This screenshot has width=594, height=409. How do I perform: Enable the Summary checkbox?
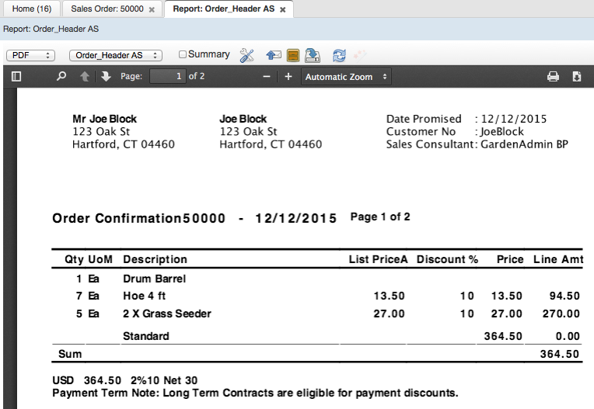[x=183, y=54]
